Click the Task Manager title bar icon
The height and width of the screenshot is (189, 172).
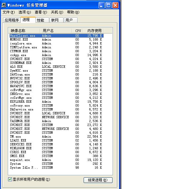4,5
